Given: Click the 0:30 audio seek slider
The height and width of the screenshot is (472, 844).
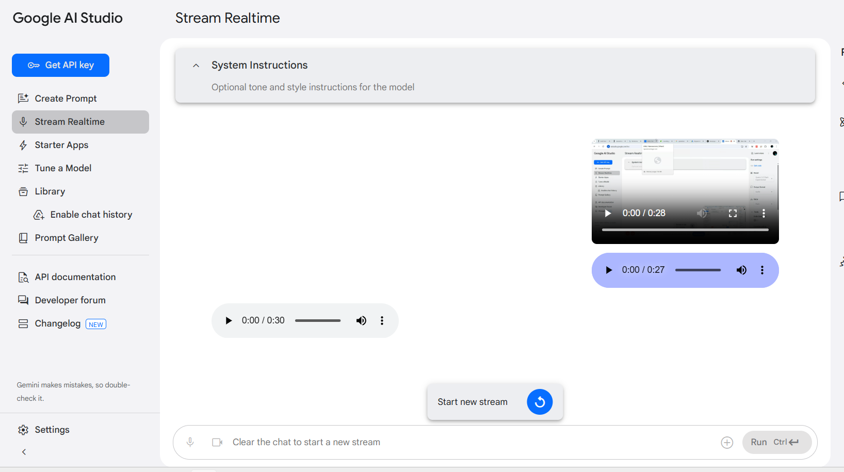Looking at the screenshot, I should pyautogui.click(x=318, y=320).
